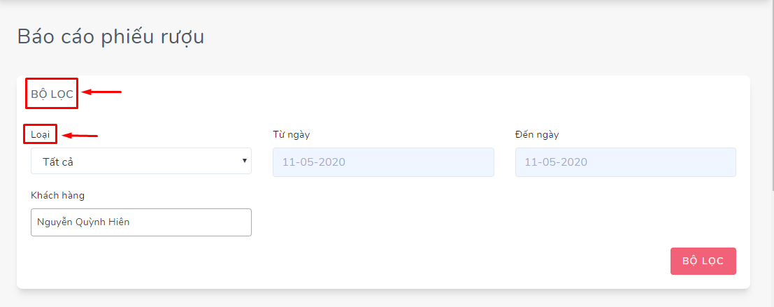Click the Báo cáo phiếu rượu page title
The width and height of the screenshot is (774, 307).
pyautogui.click(x=110, y=38)
